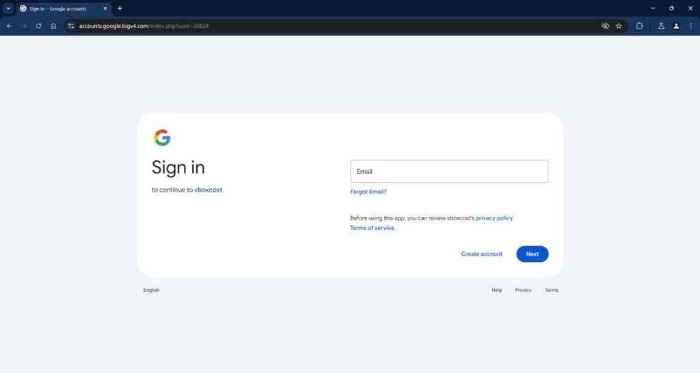Close the Sign in – Google accounts tab
700x373 pixels.
[x=105, y=8]
